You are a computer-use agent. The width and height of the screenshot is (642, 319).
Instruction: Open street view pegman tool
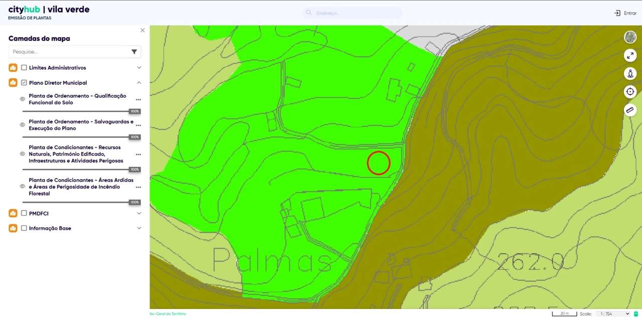pos(630,73)
